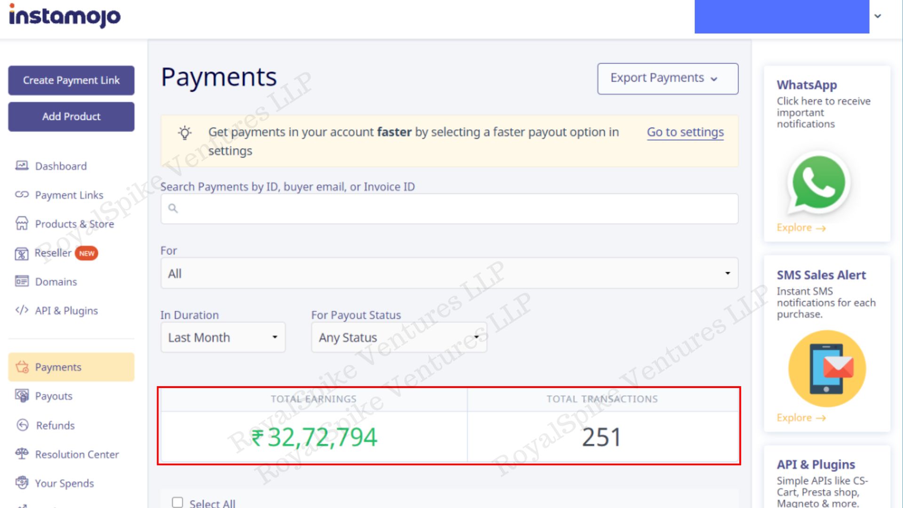Click the Reseller sidebar icon
The image size is (903, 508).
pyautogui.click(x=22, y=254)
